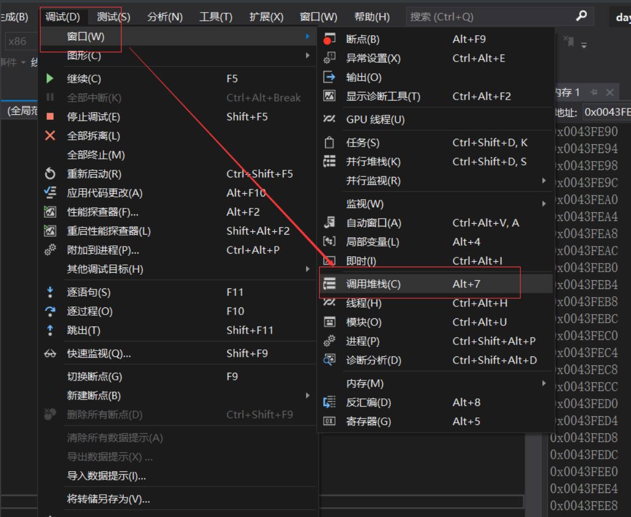Viewport: 631px width, 517px height.
Task: Click the Step Into (逐语句) arrow icon
Action: click(50, 292)
